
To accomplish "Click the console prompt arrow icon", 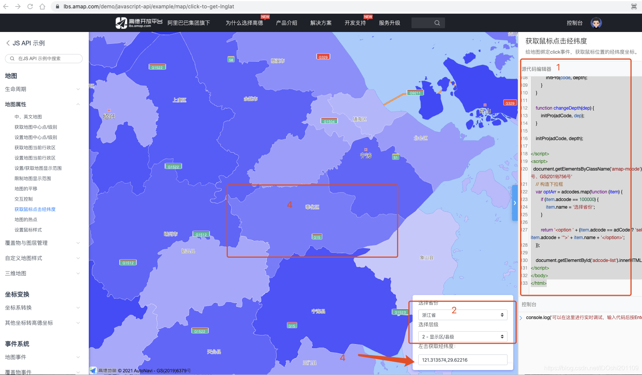I will coord(521,318).
